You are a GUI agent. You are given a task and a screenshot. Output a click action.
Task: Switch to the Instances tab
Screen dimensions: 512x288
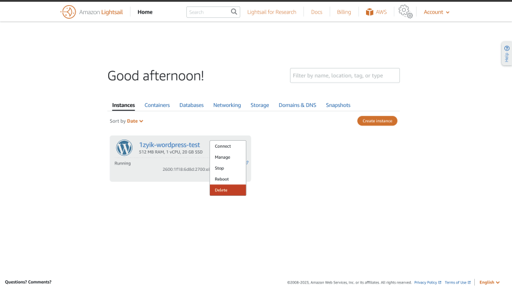pyautogui.click(x=124, y=105)
